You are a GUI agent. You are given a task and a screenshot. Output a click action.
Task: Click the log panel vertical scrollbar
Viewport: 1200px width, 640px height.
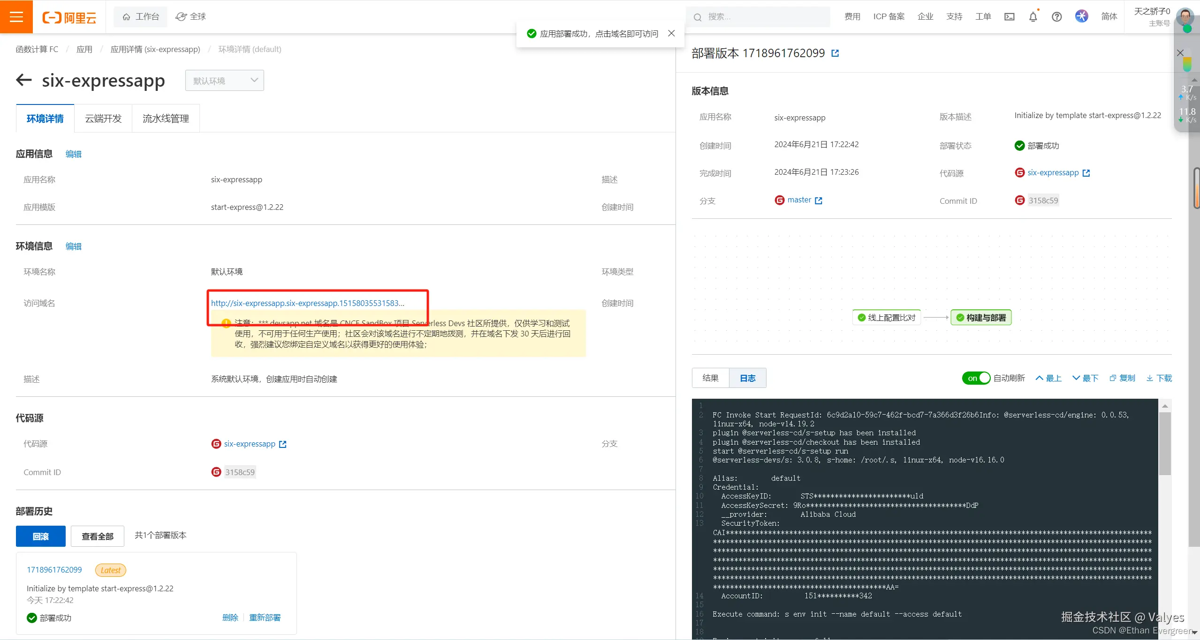(x=1164, y=444)
